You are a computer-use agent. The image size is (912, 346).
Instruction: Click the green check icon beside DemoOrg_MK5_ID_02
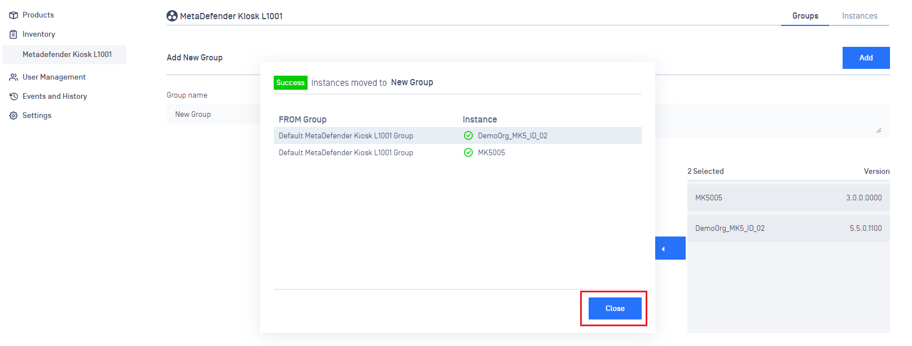click(468, 135)
